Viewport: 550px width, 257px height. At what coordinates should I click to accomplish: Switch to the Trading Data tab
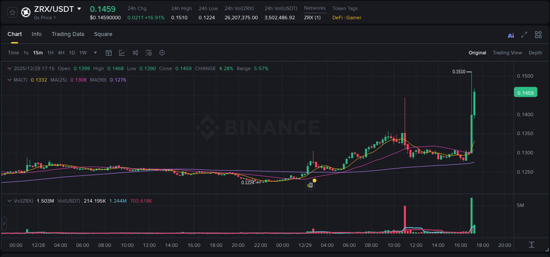[x=68, y=34]
